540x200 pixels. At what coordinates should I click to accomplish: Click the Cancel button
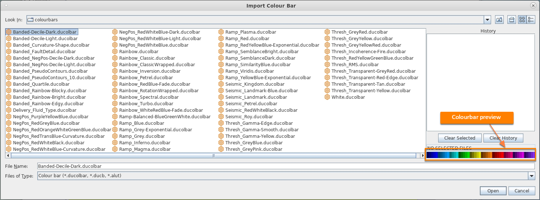[x=522, y=191]
